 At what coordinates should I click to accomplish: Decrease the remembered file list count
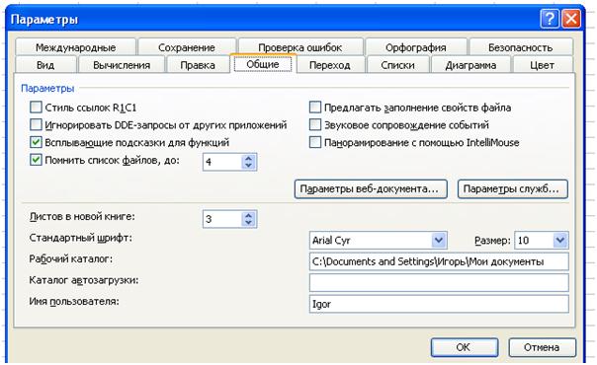point(248,166)
